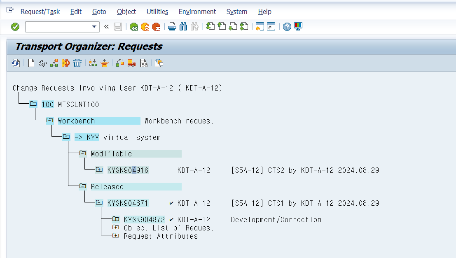Screen dimensions: 456x258
Task: Open the SAP system menu icon at top-left
Action: click(x=10, y=10)
